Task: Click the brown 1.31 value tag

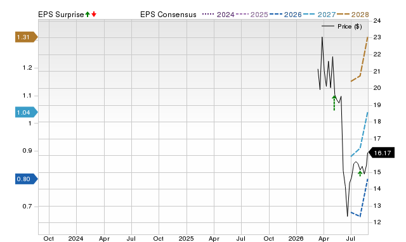Action: [x=27, y=37]
